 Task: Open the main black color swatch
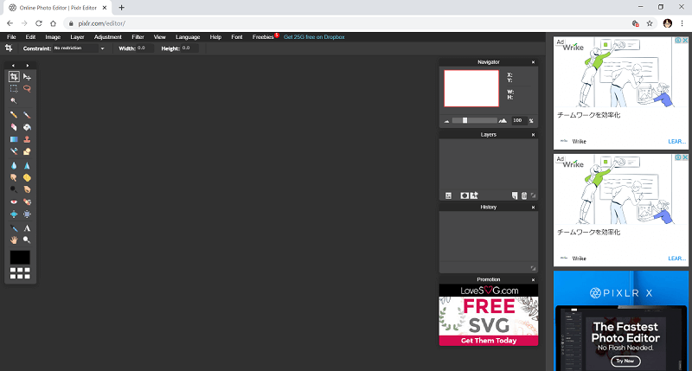pyautogui.click(x=20, y=257)
